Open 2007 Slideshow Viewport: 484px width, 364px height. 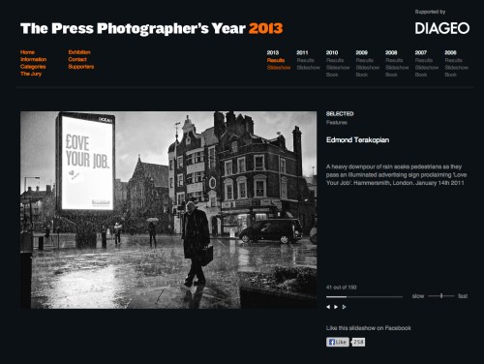(x=427, y=68)
